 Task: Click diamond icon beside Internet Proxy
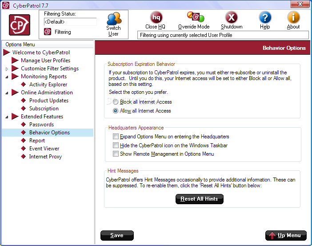coord(24,157)
